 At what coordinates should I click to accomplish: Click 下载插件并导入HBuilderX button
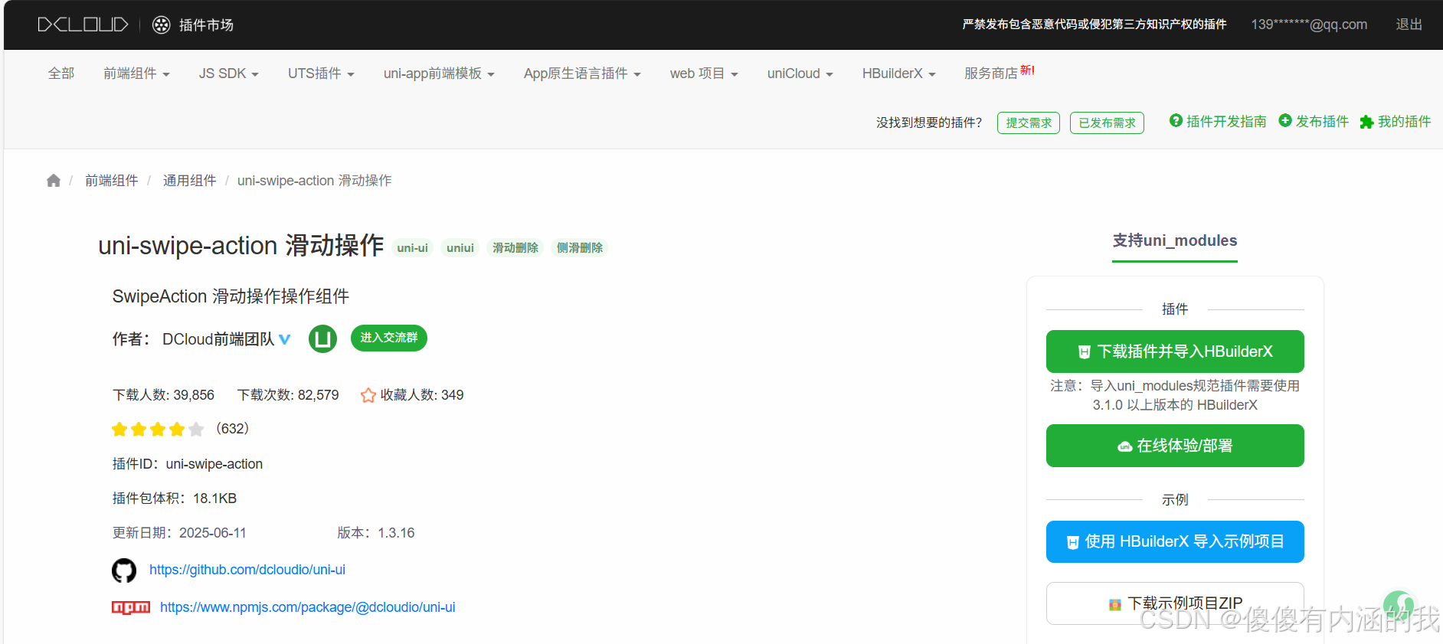(x=1175, y=351)
